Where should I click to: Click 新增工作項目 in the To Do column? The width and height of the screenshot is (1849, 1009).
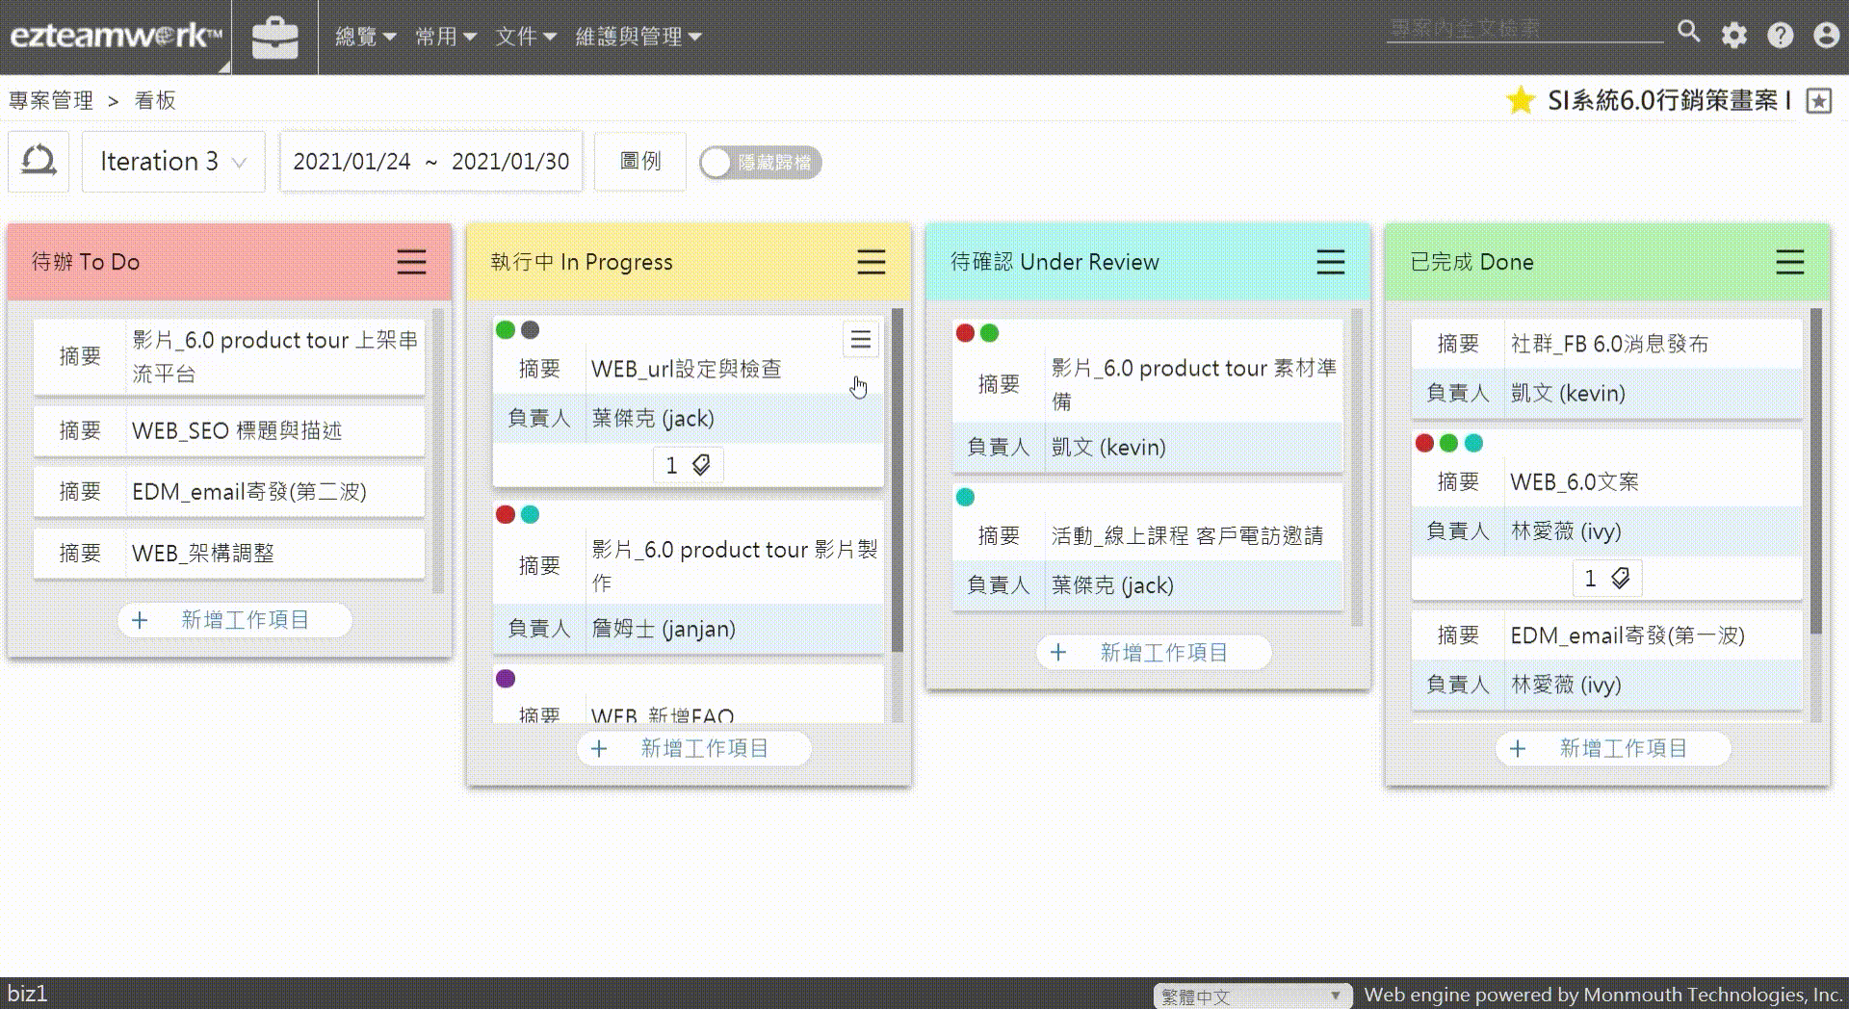pos(234,620)
